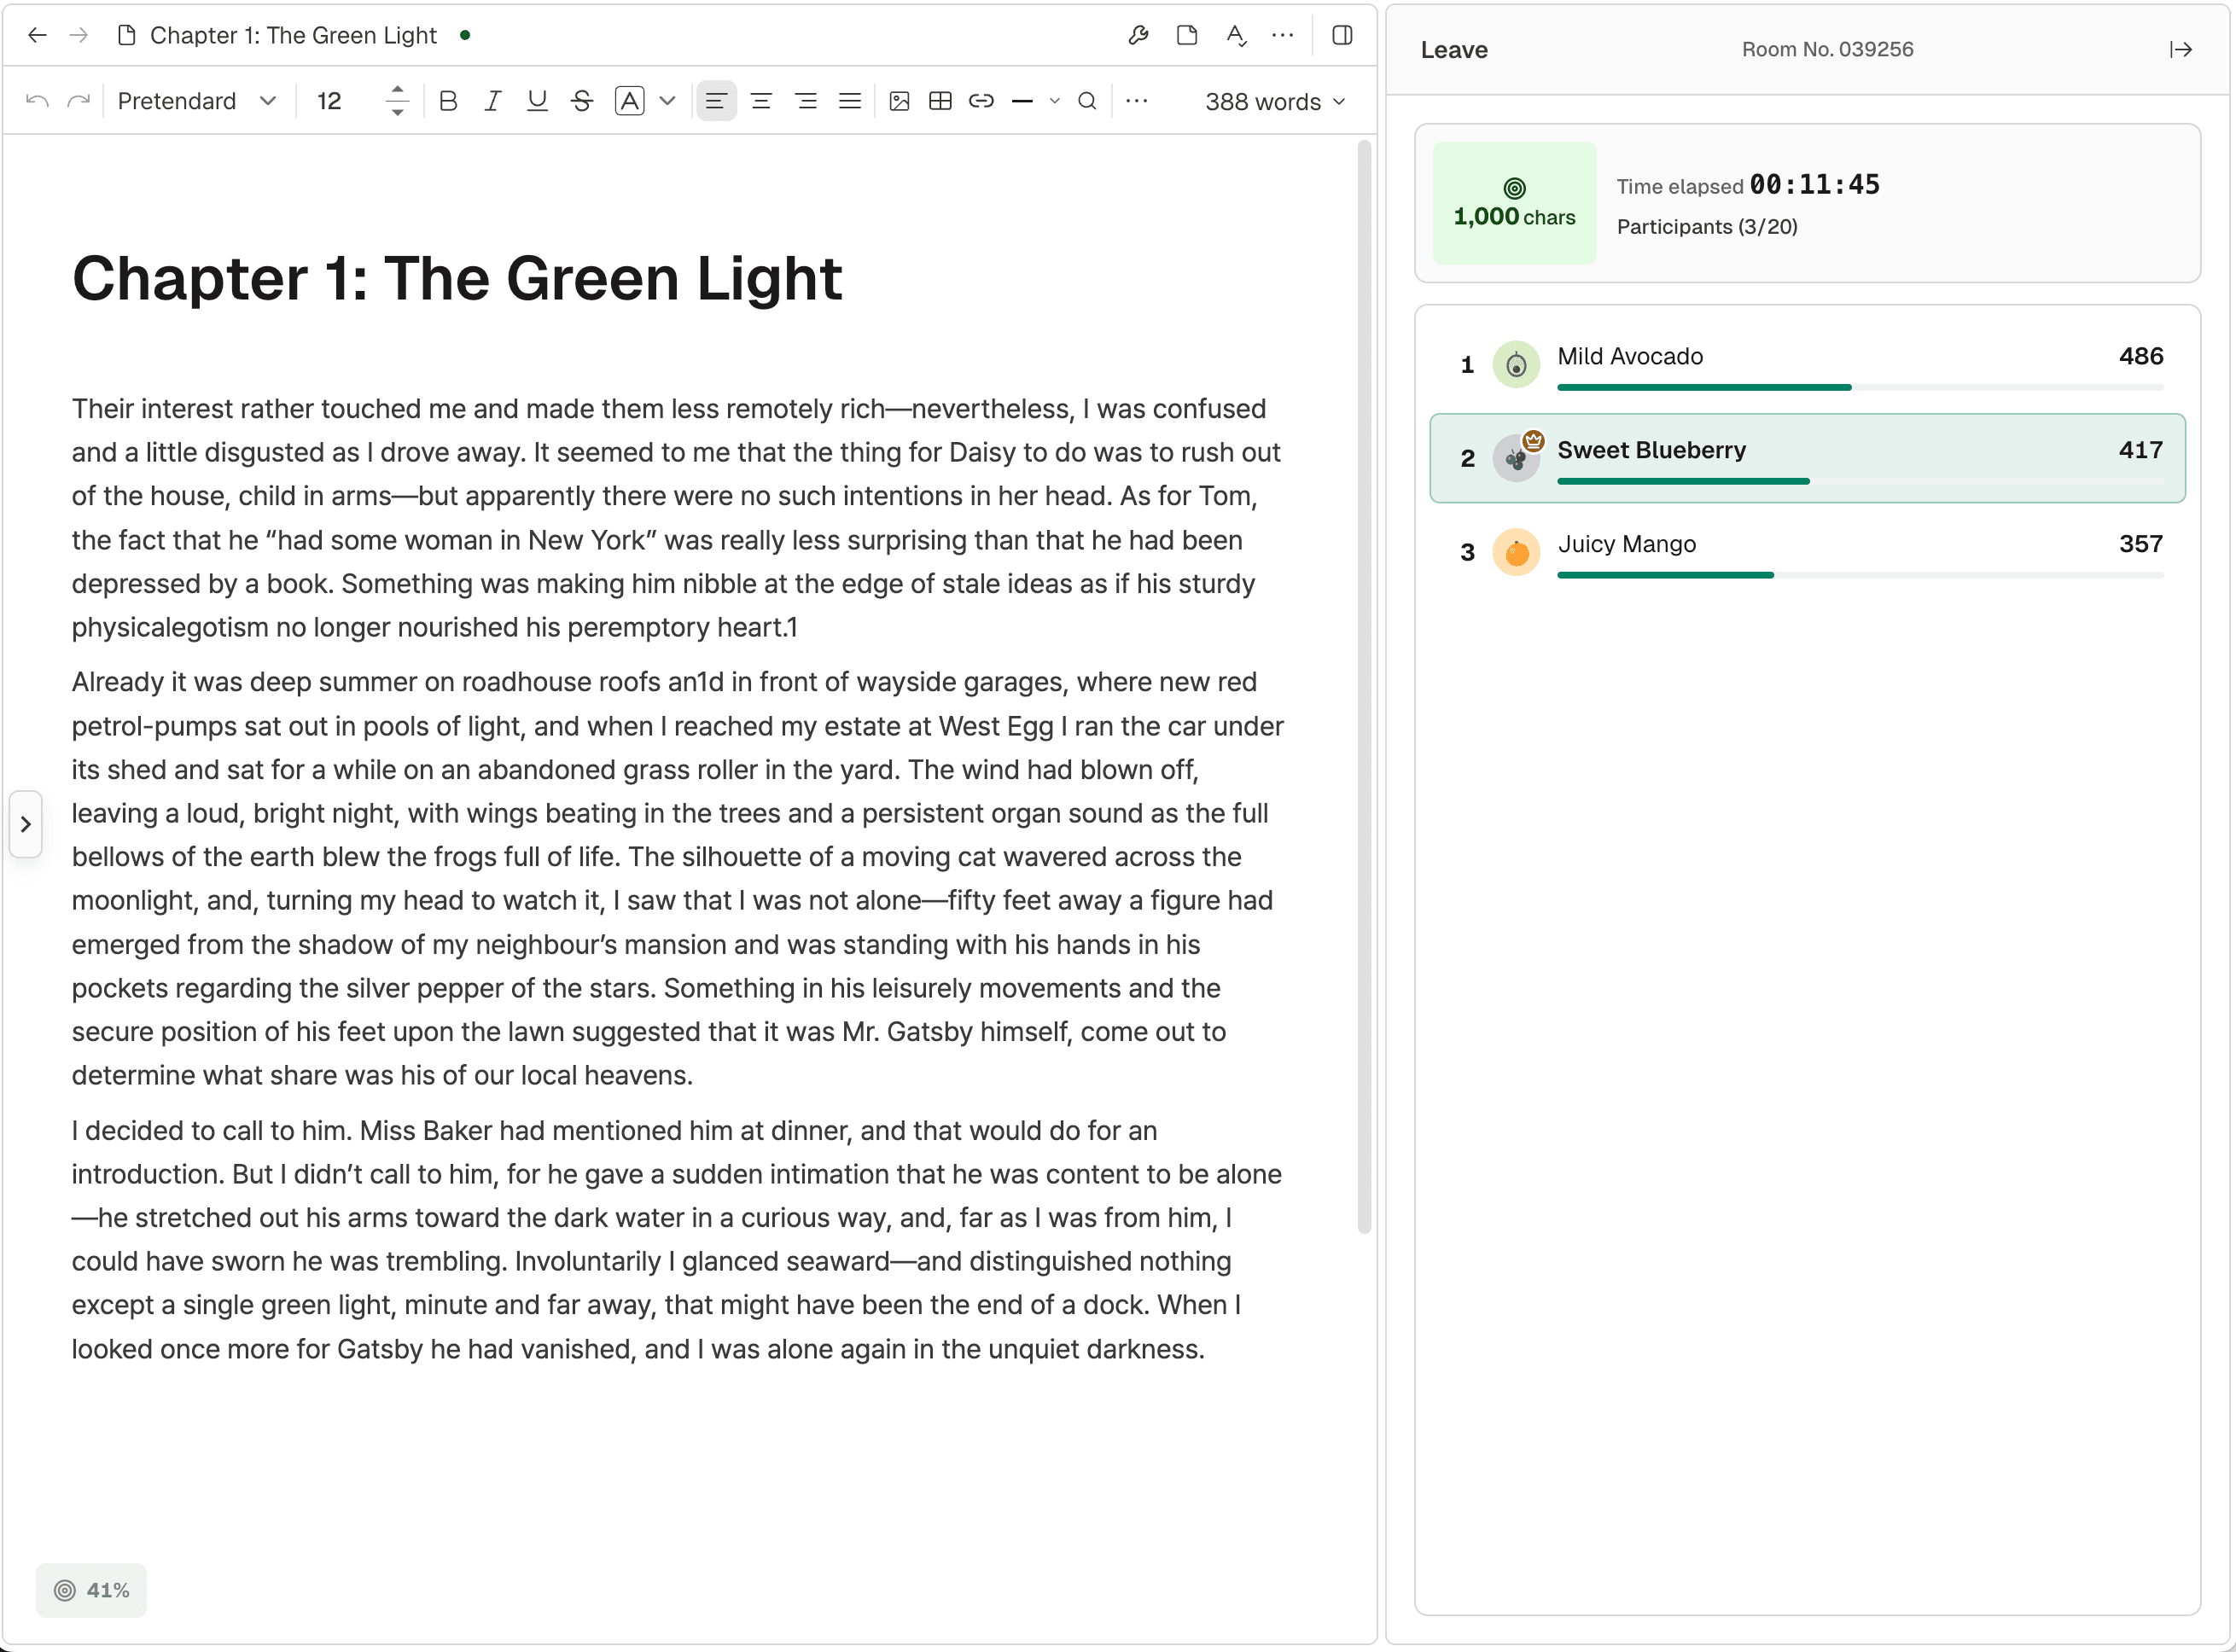Click the Leave button
The width and height of the screenshot is (2236, 1652).
[1454, 50]
